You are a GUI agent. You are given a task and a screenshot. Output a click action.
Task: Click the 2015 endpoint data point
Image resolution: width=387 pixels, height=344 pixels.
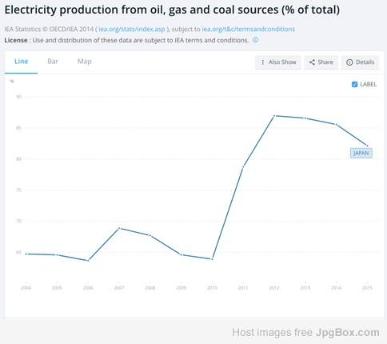click(367, 146)
